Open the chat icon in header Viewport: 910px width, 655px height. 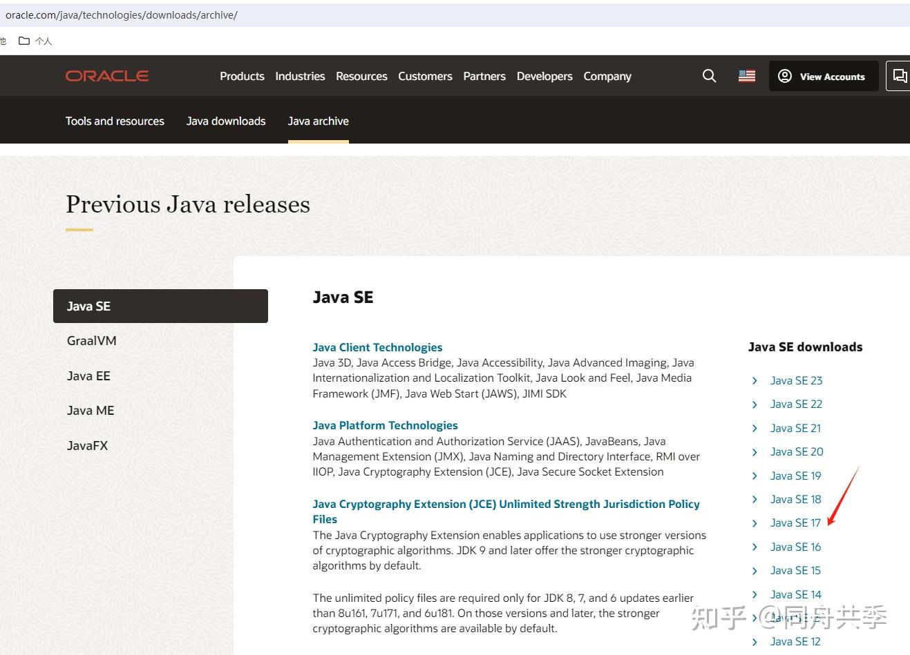tap(899, 76)
